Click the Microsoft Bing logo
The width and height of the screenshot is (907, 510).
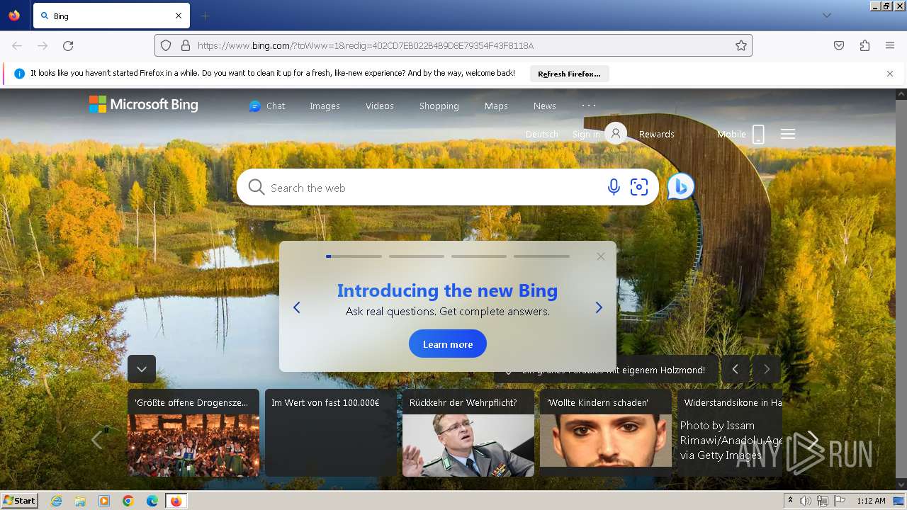(144, 105)
